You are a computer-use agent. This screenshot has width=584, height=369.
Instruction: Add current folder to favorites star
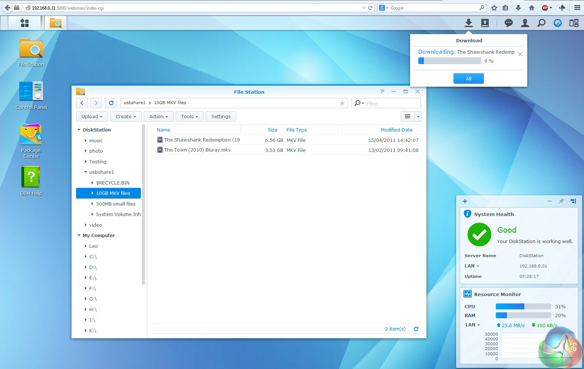point(342,103)
